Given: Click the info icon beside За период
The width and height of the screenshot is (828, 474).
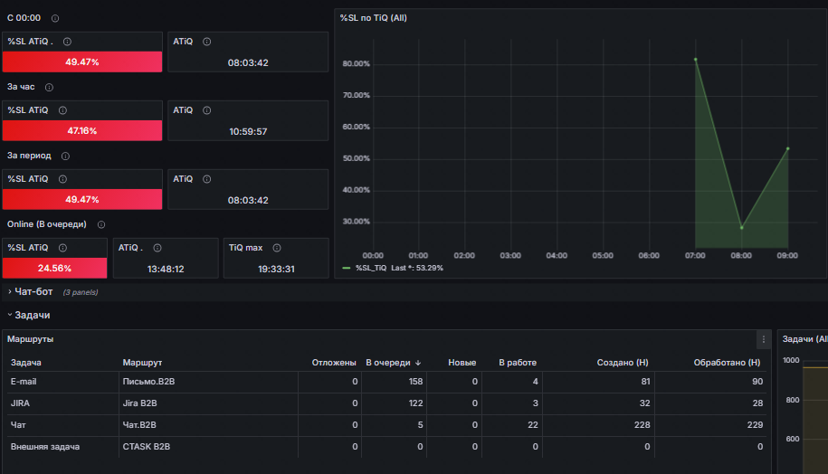Looking at the screenshot, I should 65,156.
